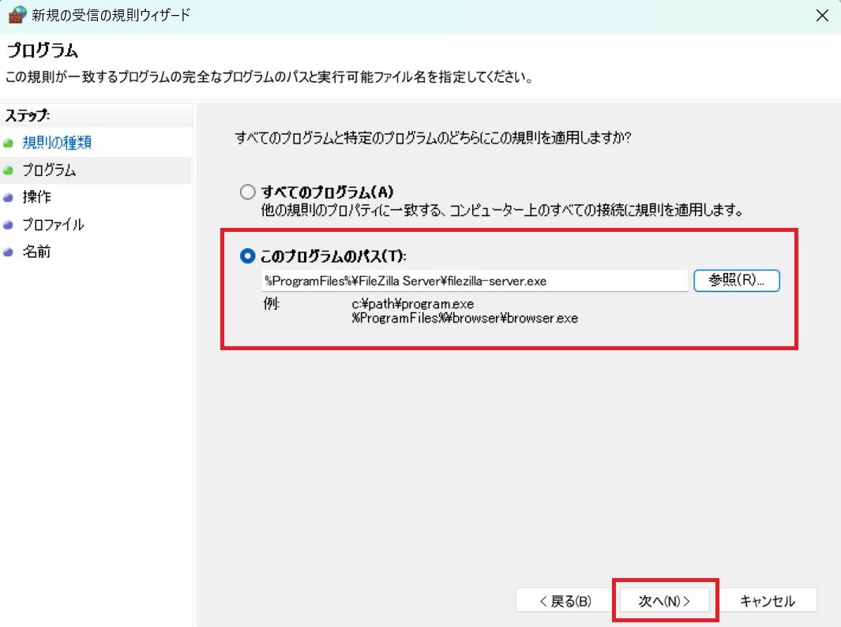
Task: Click the ステップ: sidebar header
Action: tap(28, 115)
